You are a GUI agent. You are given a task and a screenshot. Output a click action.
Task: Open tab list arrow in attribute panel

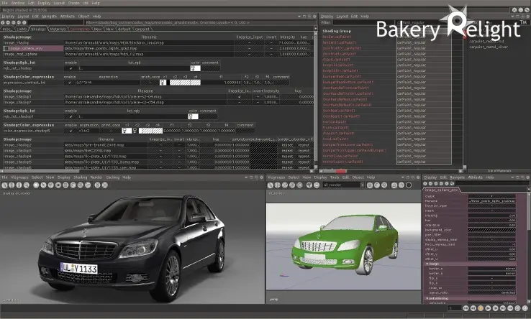(x=529, y=190)
